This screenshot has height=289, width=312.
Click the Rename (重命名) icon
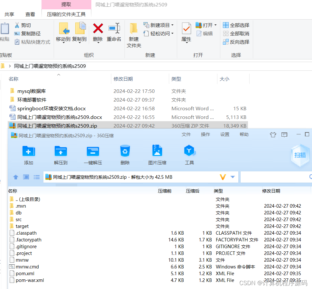[x=114, y=28]
